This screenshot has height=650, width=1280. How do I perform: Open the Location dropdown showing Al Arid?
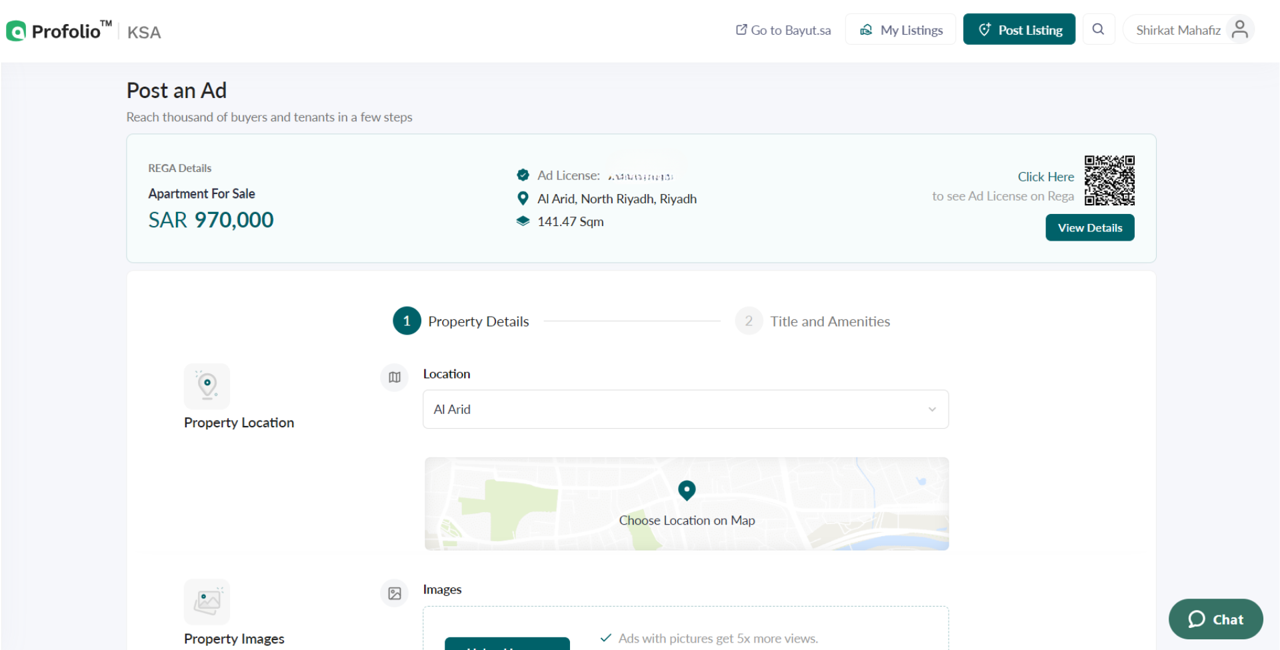(685, 409)
